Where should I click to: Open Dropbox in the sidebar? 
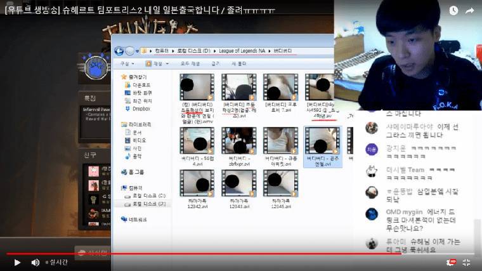pyautogui.click(x=141, y=109)
